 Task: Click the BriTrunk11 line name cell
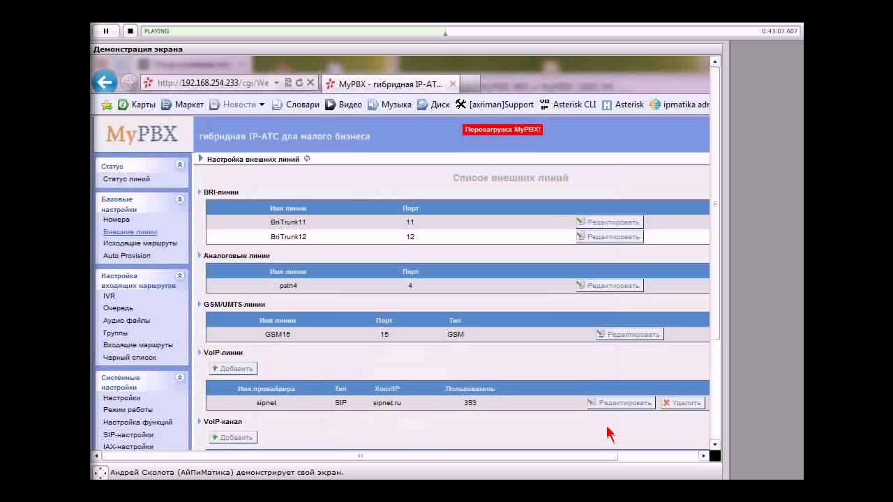tap(288, 222)
